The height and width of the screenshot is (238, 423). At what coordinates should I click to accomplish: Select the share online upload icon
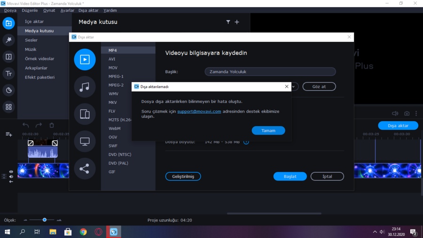[85, 169]
